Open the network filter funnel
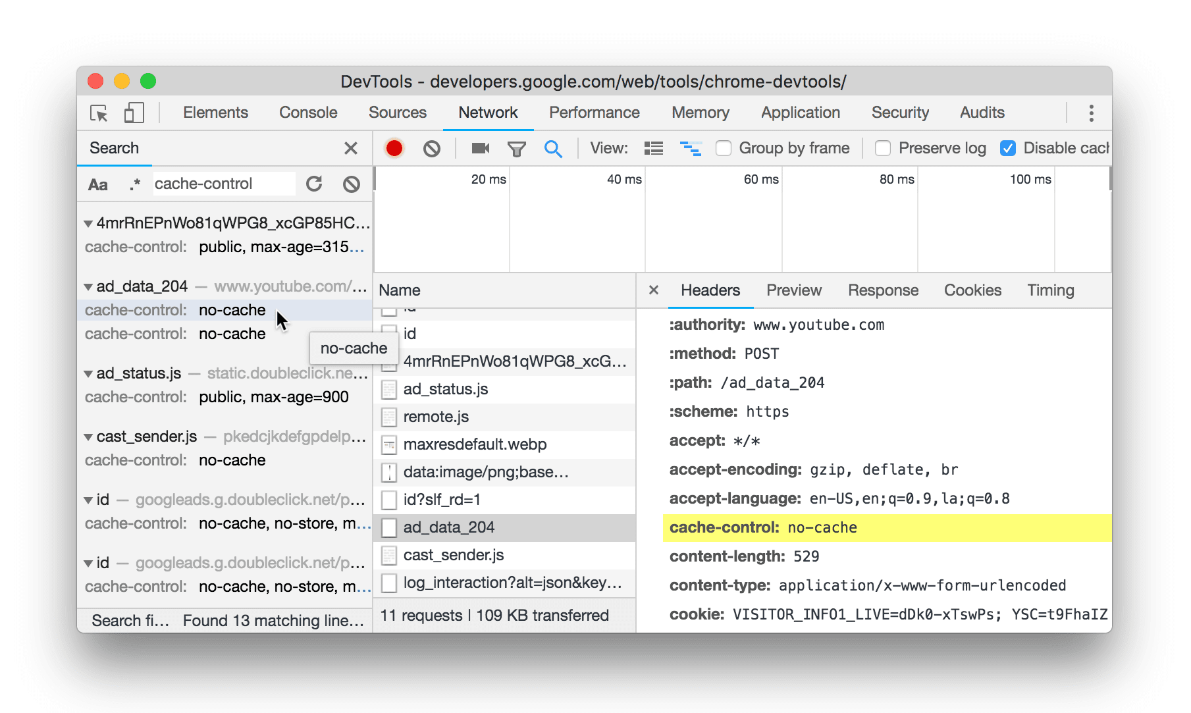 pyautogui.click(x=517, y=148)
